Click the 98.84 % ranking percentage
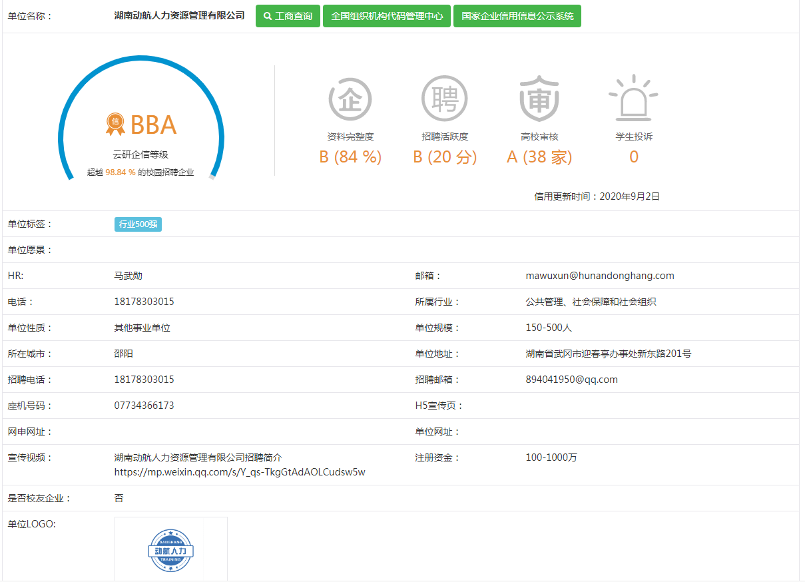 tap(121, 172)
